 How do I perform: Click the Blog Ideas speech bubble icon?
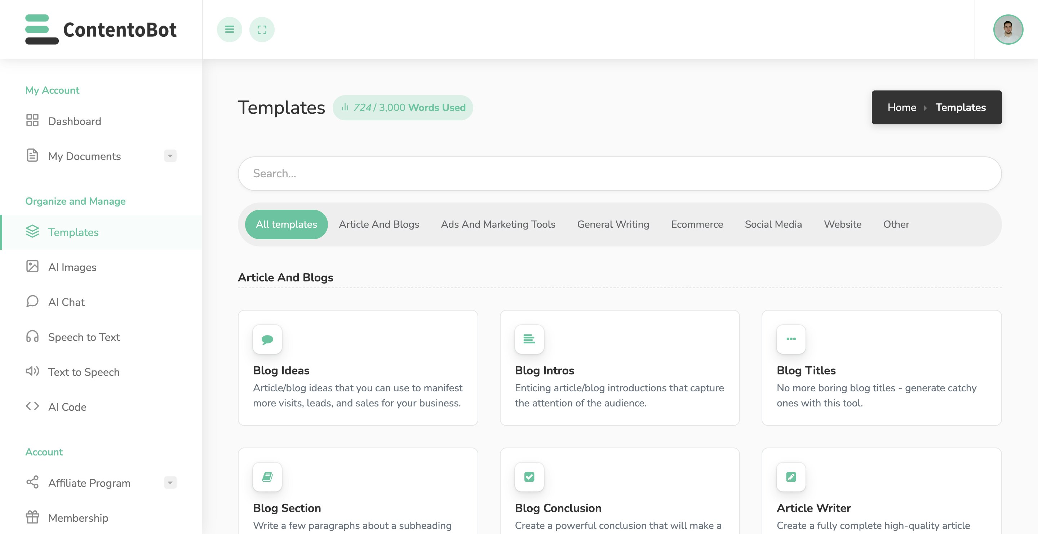pos(267,339)
